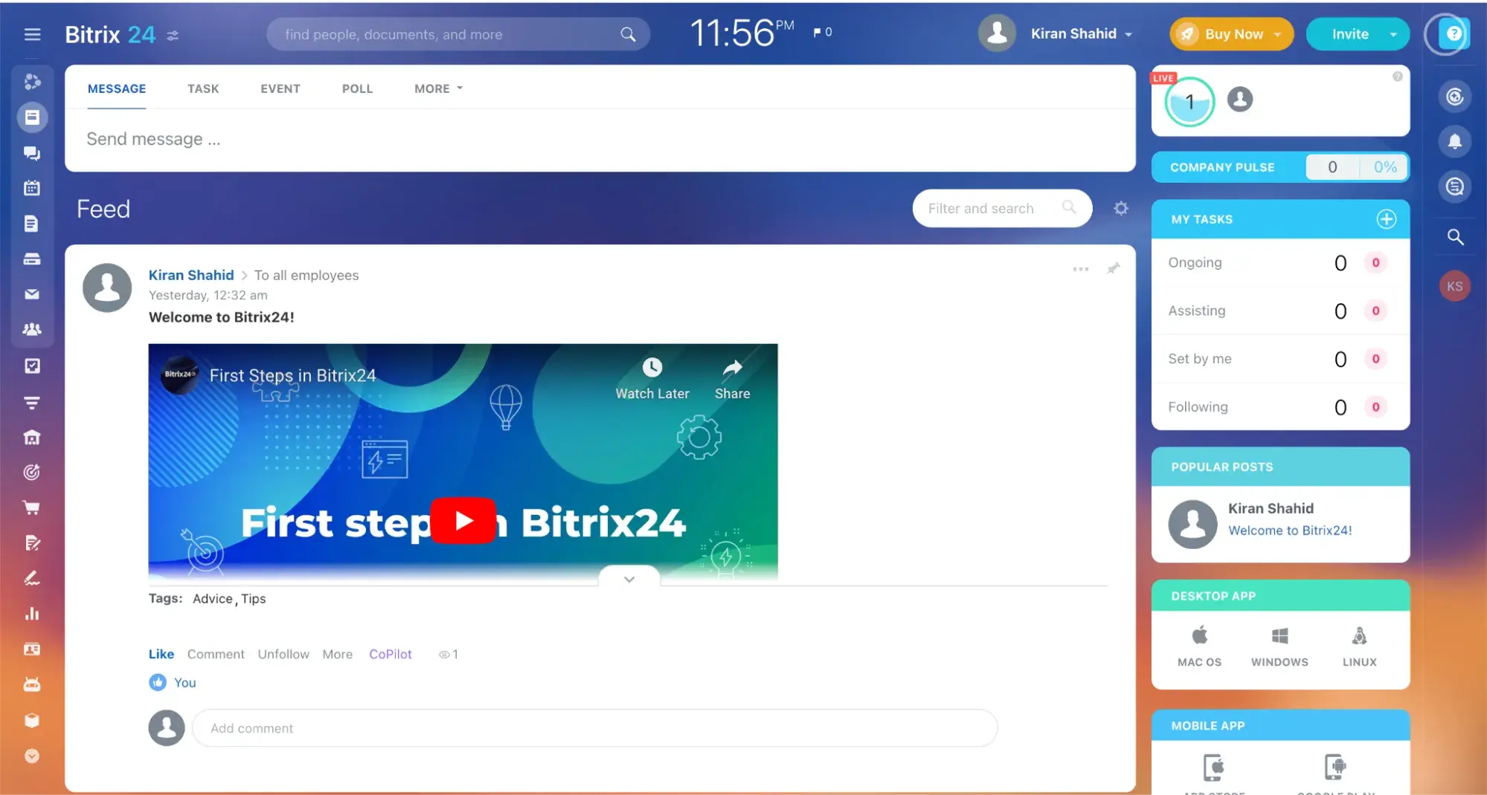Open Feed icon in left sidebar
This screenshot has height=795, width=1487.
(32, 117)
